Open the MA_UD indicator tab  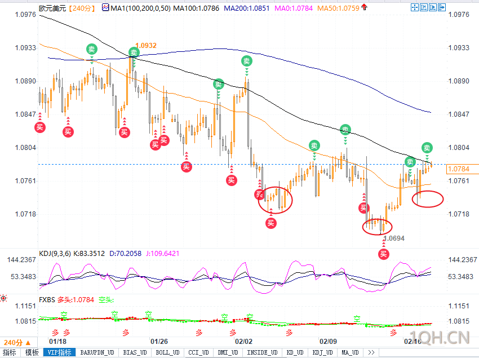350,352
